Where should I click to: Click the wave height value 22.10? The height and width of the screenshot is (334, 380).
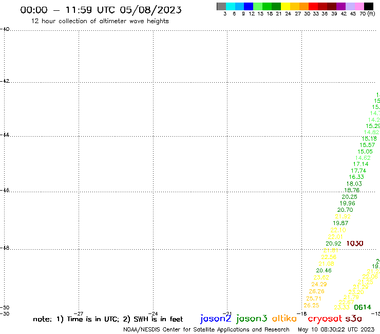click(x=338, y=230)
